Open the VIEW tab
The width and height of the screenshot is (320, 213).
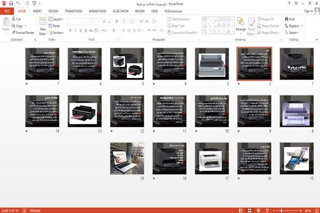155,11
